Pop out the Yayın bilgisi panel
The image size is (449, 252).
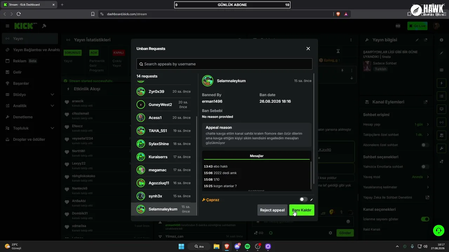[425, 40]
